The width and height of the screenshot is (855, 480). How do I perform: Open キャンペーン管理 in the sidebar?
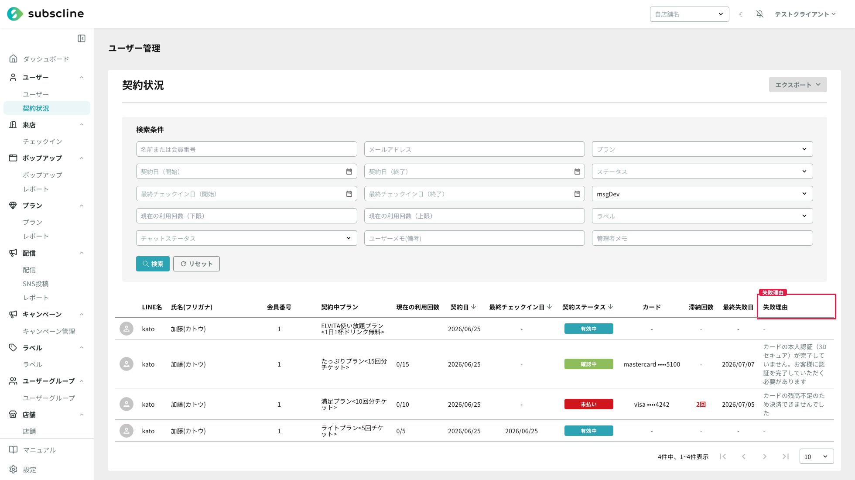pos(49,331)
